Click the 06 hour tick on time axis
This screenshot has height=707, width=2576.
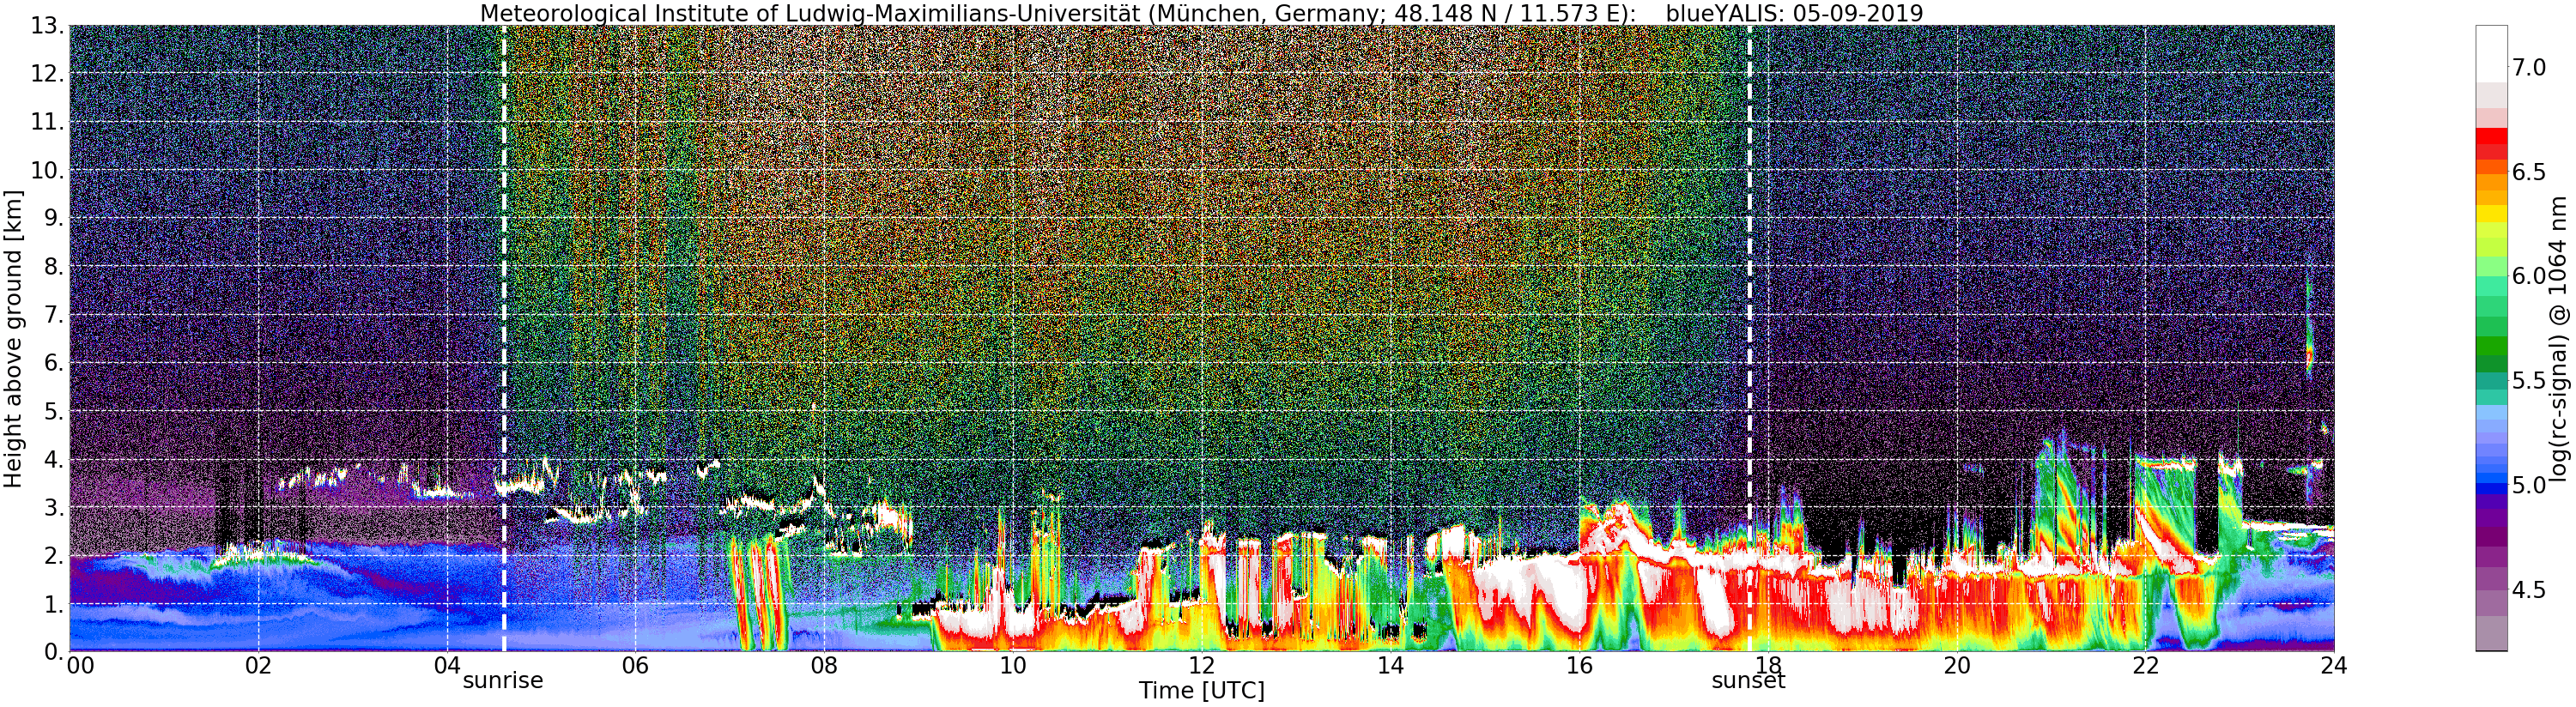pyautogui.click(x=635, y=665)
